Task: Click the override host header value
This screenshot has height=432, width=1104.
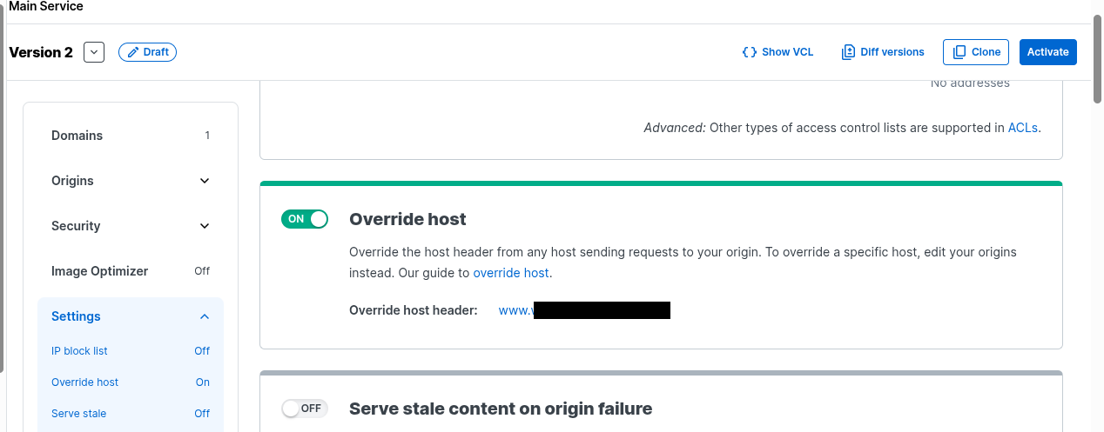Action: [x=583, y=310]
